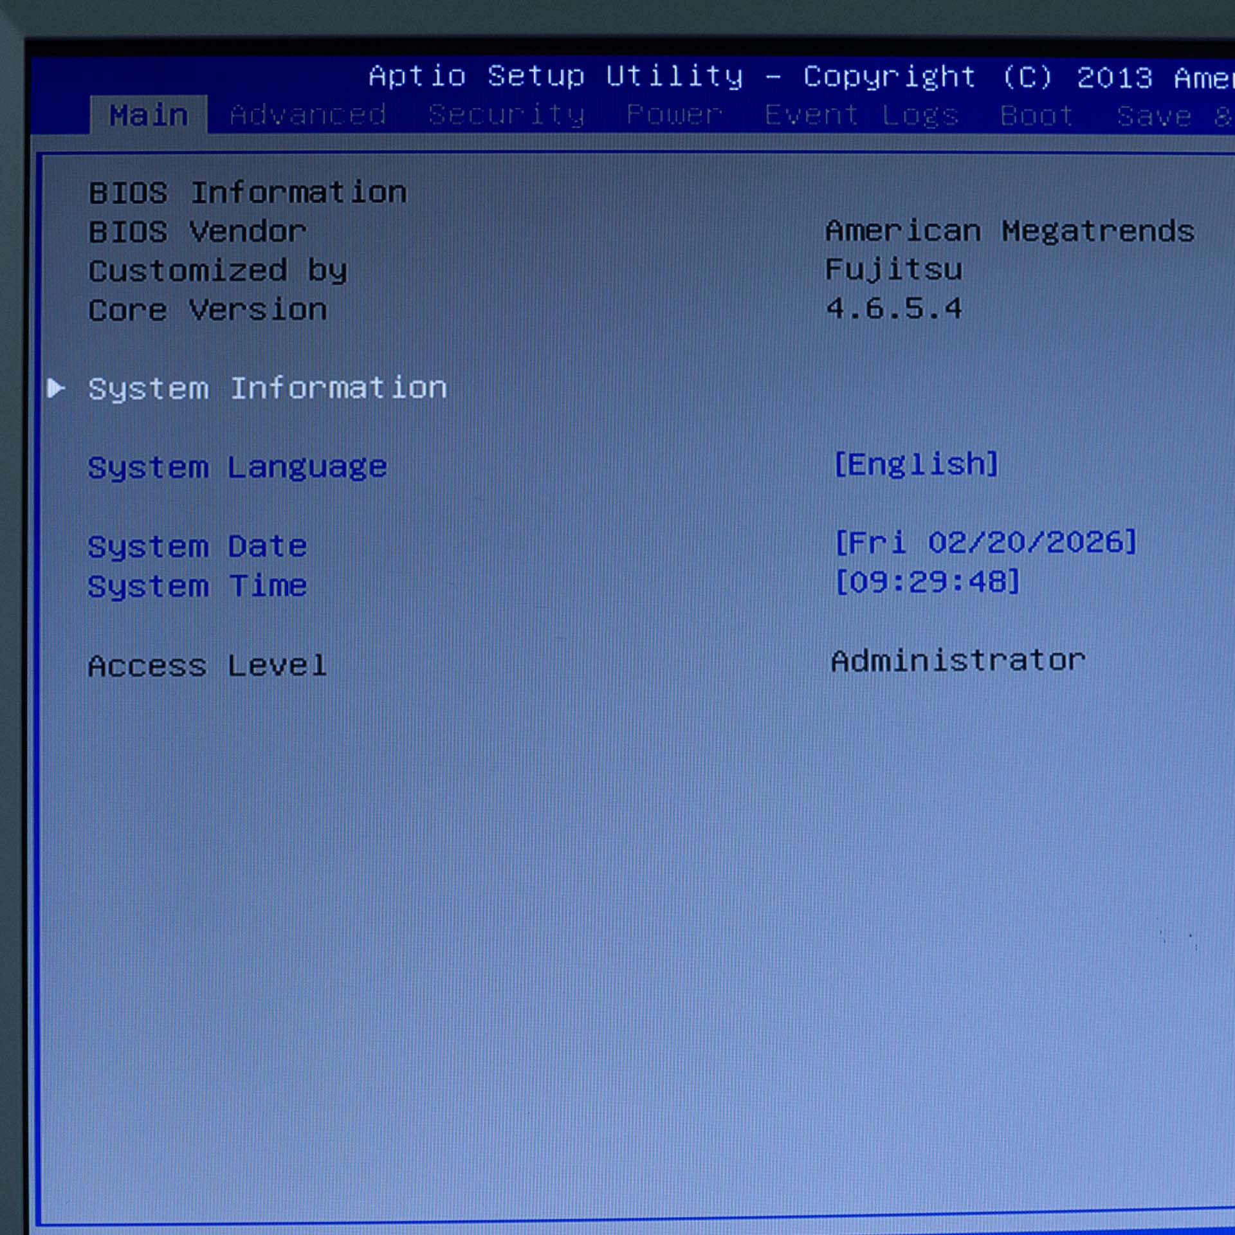Click the hour value 09 in System Time

(868, 582)
